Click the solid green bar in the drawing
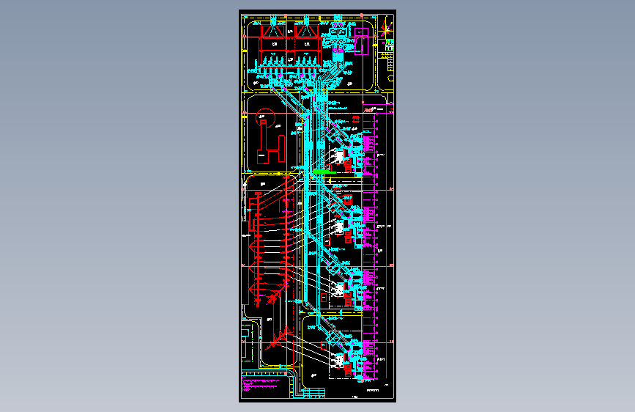 (324, 172)
